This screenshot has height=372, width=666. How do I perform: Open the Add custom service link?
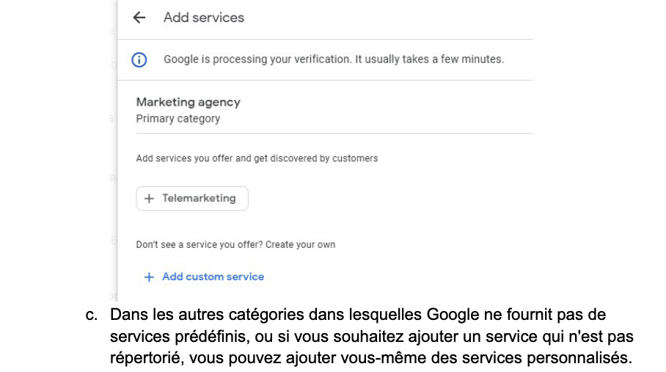pos(213,277)
